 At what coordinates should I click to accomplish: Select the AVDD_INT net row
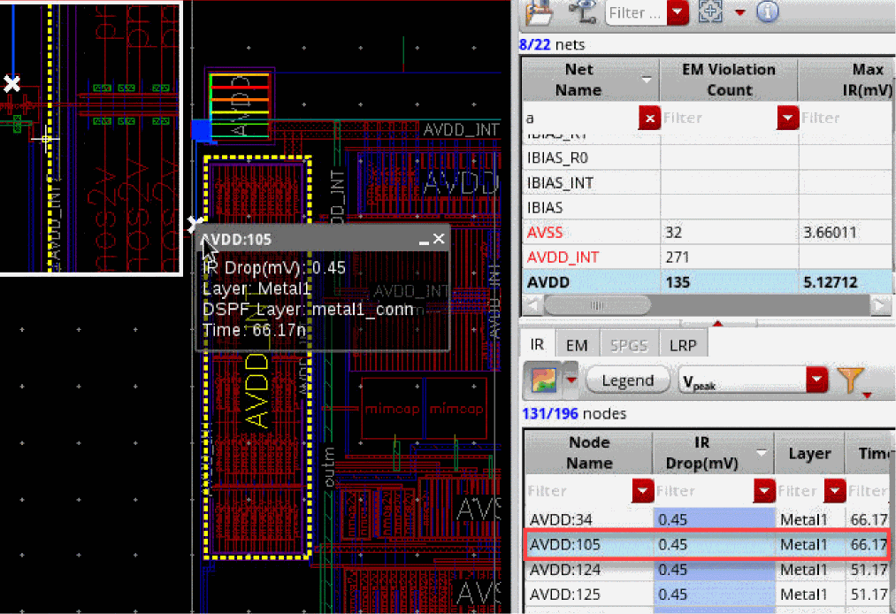tap(563, 257)
